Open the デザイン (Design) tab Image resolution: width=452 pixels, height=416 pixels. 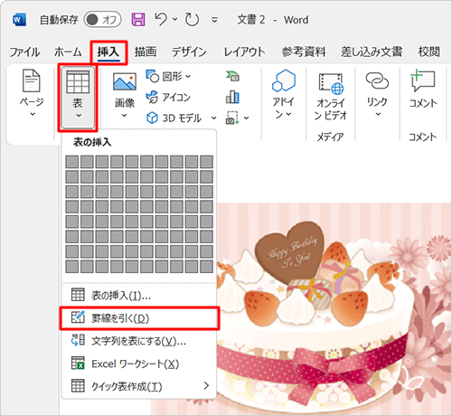point(189,52)
